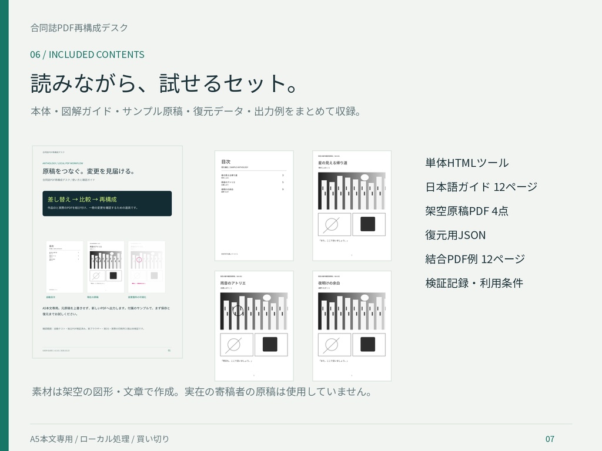Select the 雨音のアトリエ manuscript page thumbnail
The height and width of the screenshot is (451, 602).
point(254,326)
